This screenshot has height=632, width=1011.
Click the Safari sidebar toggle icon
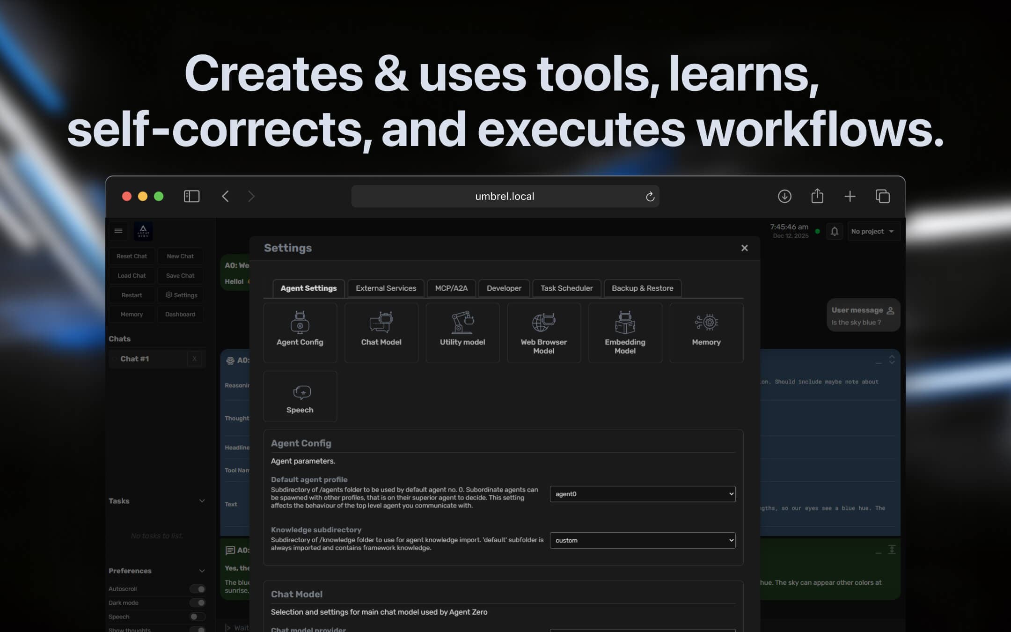(x=191, y=196)
